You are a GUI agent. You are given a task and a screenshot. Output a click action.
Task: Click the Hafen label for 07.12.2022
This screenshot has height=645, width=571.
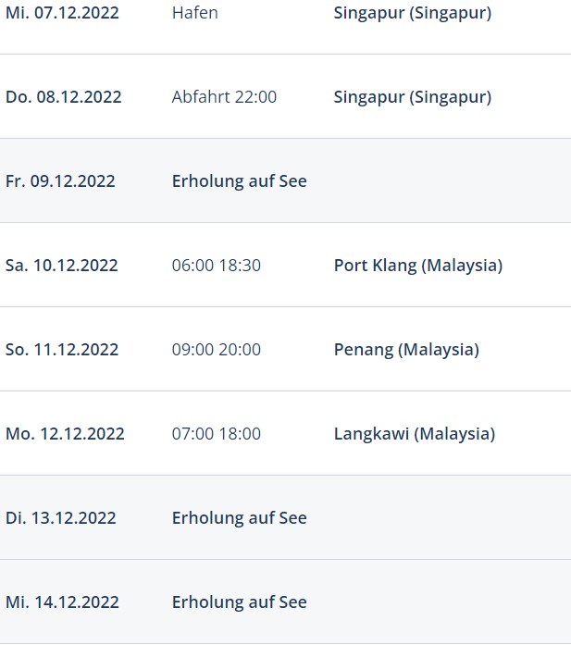coord(195,13)
